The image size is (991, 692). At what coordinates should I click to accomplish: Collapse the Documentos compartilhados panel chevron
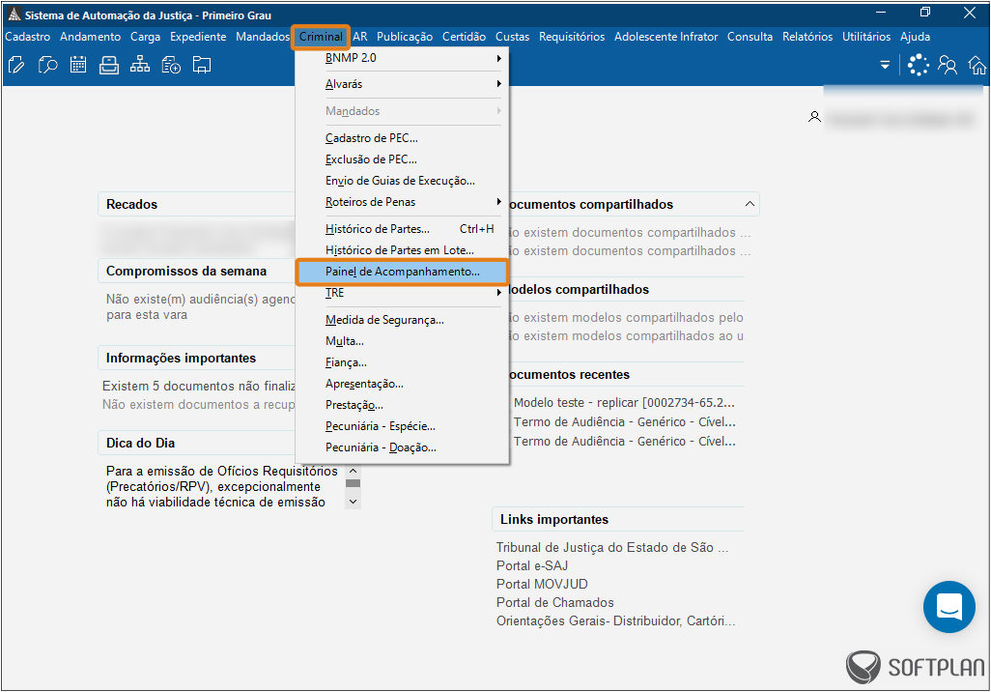[x=750, y=204]
